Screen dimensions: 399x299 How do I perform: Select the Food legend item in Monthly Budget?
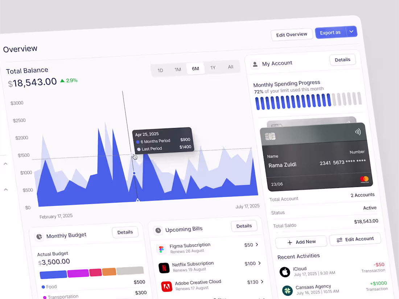[x=49, y=287]
